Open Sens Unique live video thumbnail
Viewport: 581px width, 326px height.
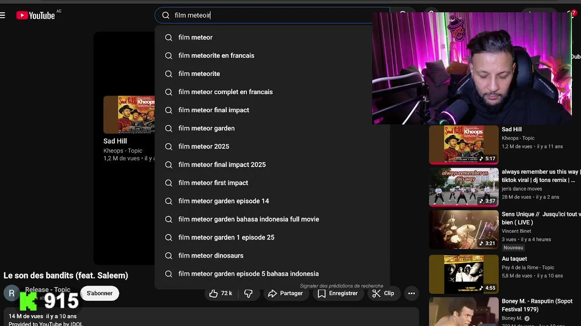click(x=464, y=230)
